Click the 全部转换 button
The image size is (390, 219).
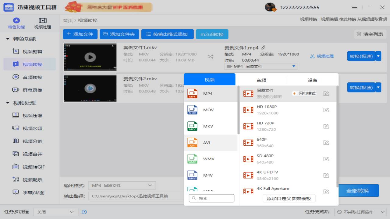pyautogui.click(x=359, y=190)
